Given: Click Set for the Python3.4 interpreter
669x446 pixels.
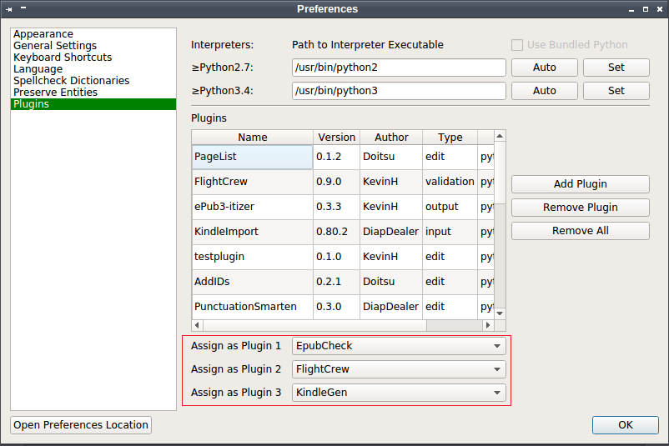Looking at the screenshot, I should click(616, 91).
